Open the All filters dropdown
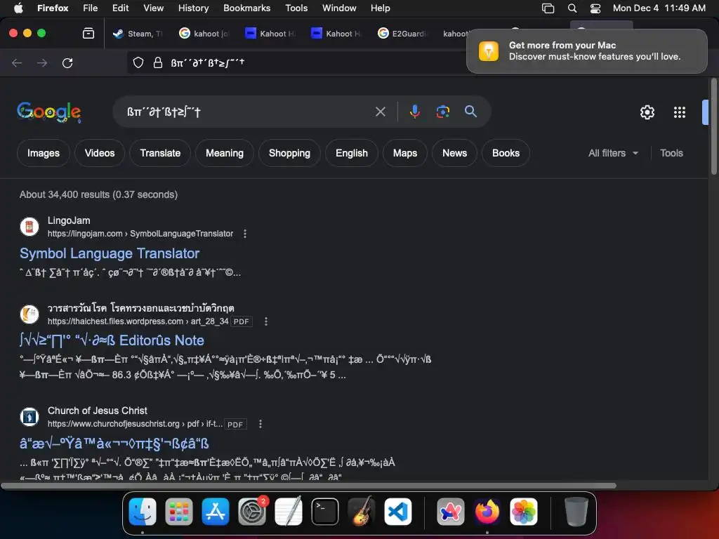Screen dimensions: 719x539 pyautogui.click(x=613, y=153)
